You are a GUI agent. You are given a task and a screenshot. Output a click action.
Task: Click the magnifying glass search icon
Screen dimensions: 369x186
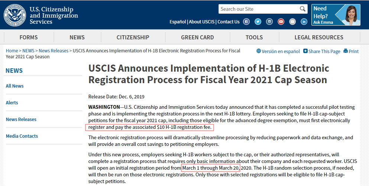[302, 9]
